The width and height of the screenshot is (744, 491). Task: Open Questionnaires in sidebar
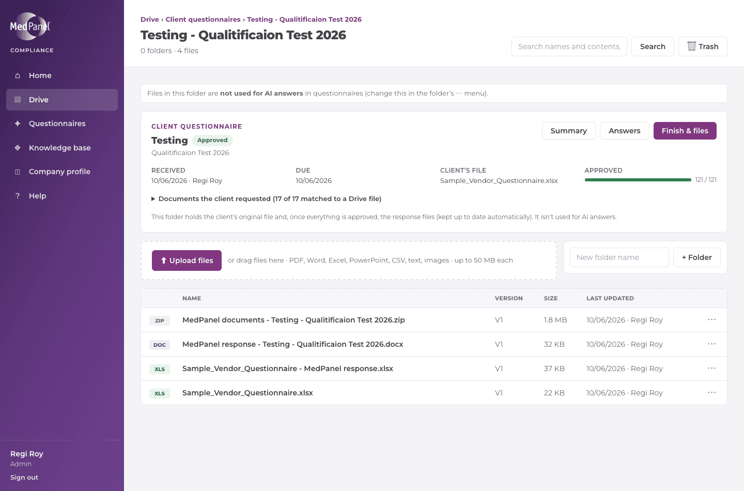pyautogui.click(x=62, y=124)
